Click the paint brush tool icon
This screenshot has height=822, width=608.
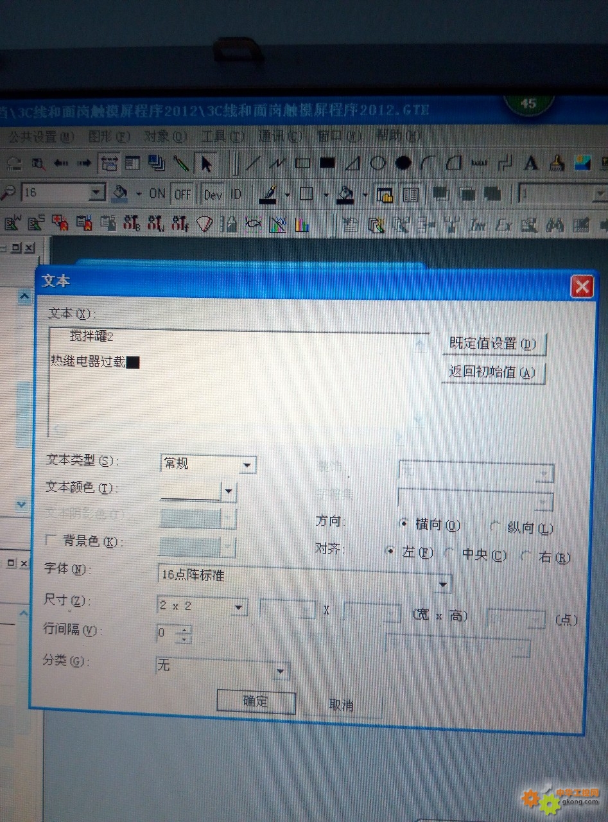(557, 164)
